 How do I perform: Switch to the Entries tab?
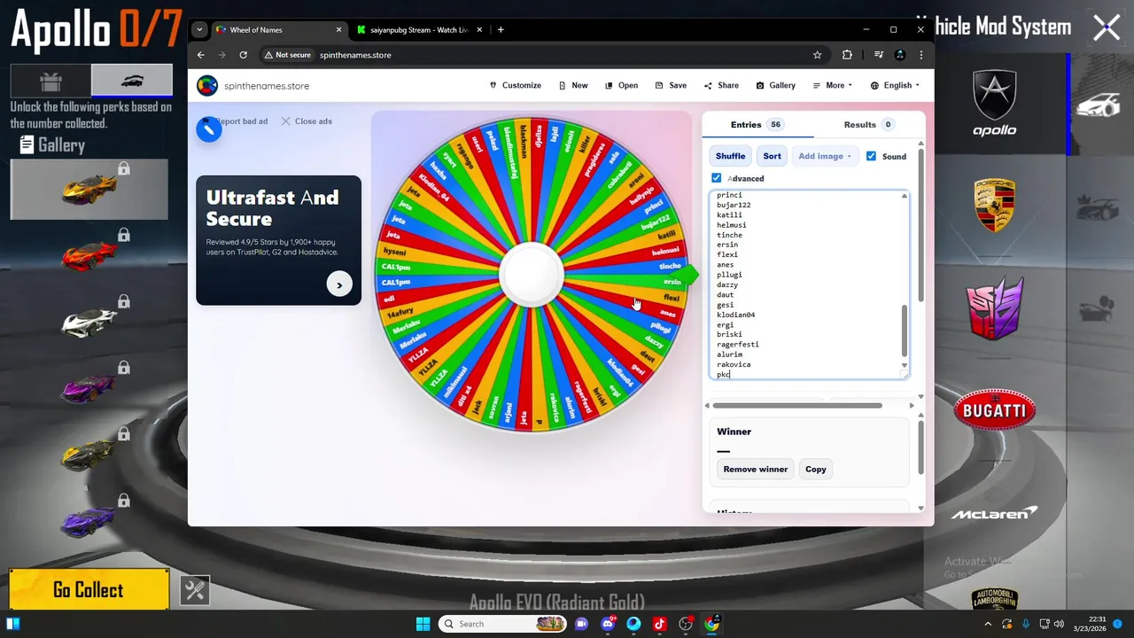click(756, 125)
